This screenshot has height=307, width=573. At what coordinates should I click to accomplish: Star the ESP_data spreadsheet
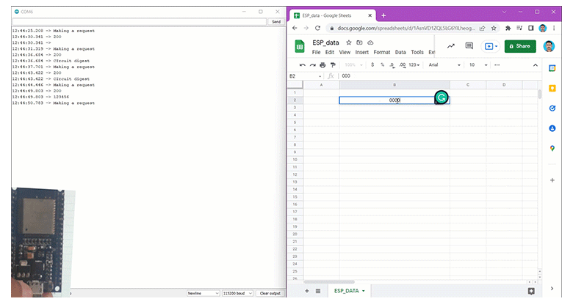(x=348, y=42)
